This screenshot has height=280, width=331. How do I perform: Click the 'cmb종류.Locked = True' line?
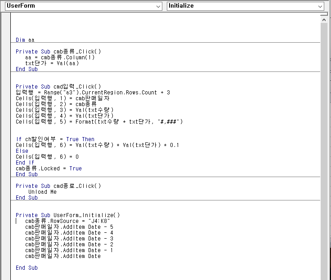click(x=49, y=169)
